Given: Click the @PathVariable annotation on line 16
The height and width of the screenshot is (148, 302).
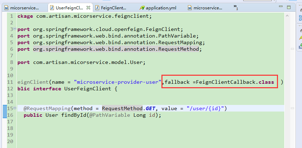Looking at the screenshot, I should 110,115.
